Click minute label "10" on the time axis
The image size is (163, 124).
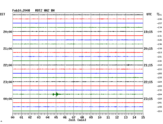(100, 117)
